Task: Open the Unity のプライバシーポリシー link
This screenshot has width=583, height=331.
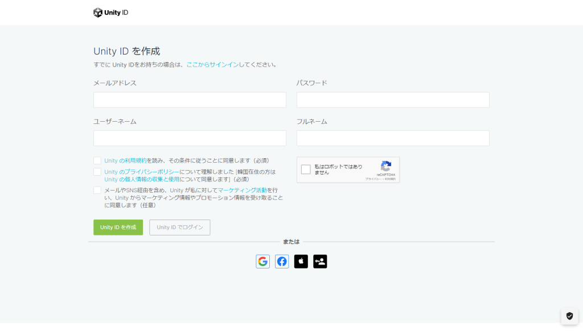Action: tap(142, 172)
